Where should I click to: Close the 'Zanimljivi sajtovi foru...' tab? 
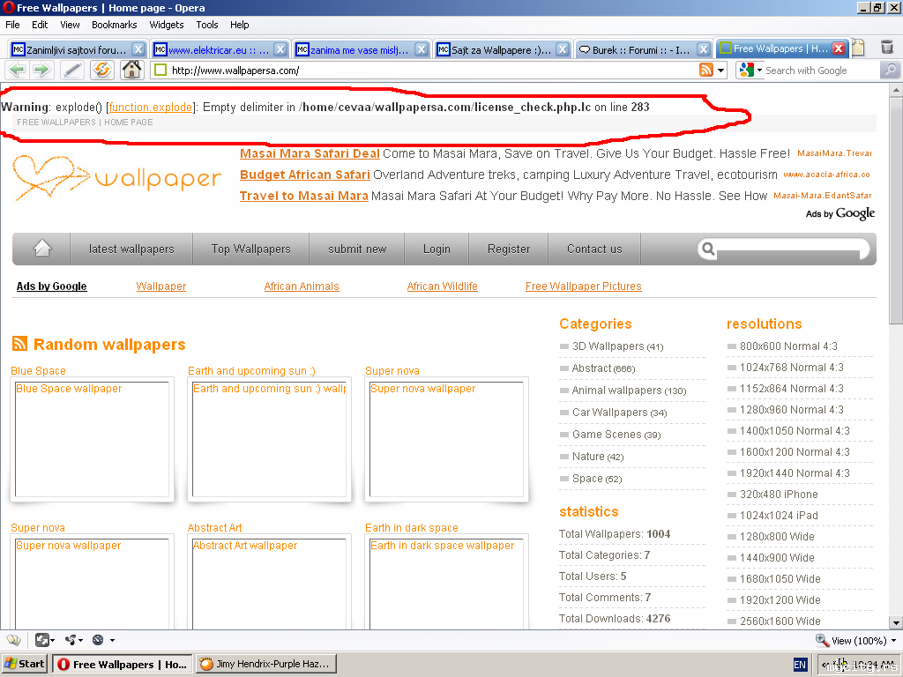138,49
